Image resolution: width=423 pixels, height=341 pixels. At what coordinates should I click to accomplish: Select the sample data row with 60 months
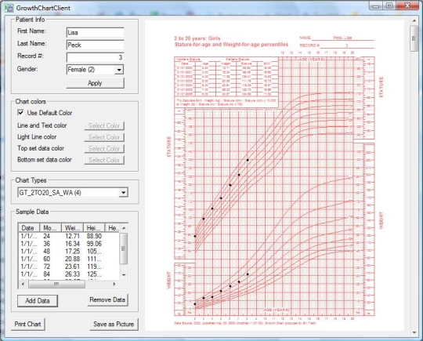(69, 259)
